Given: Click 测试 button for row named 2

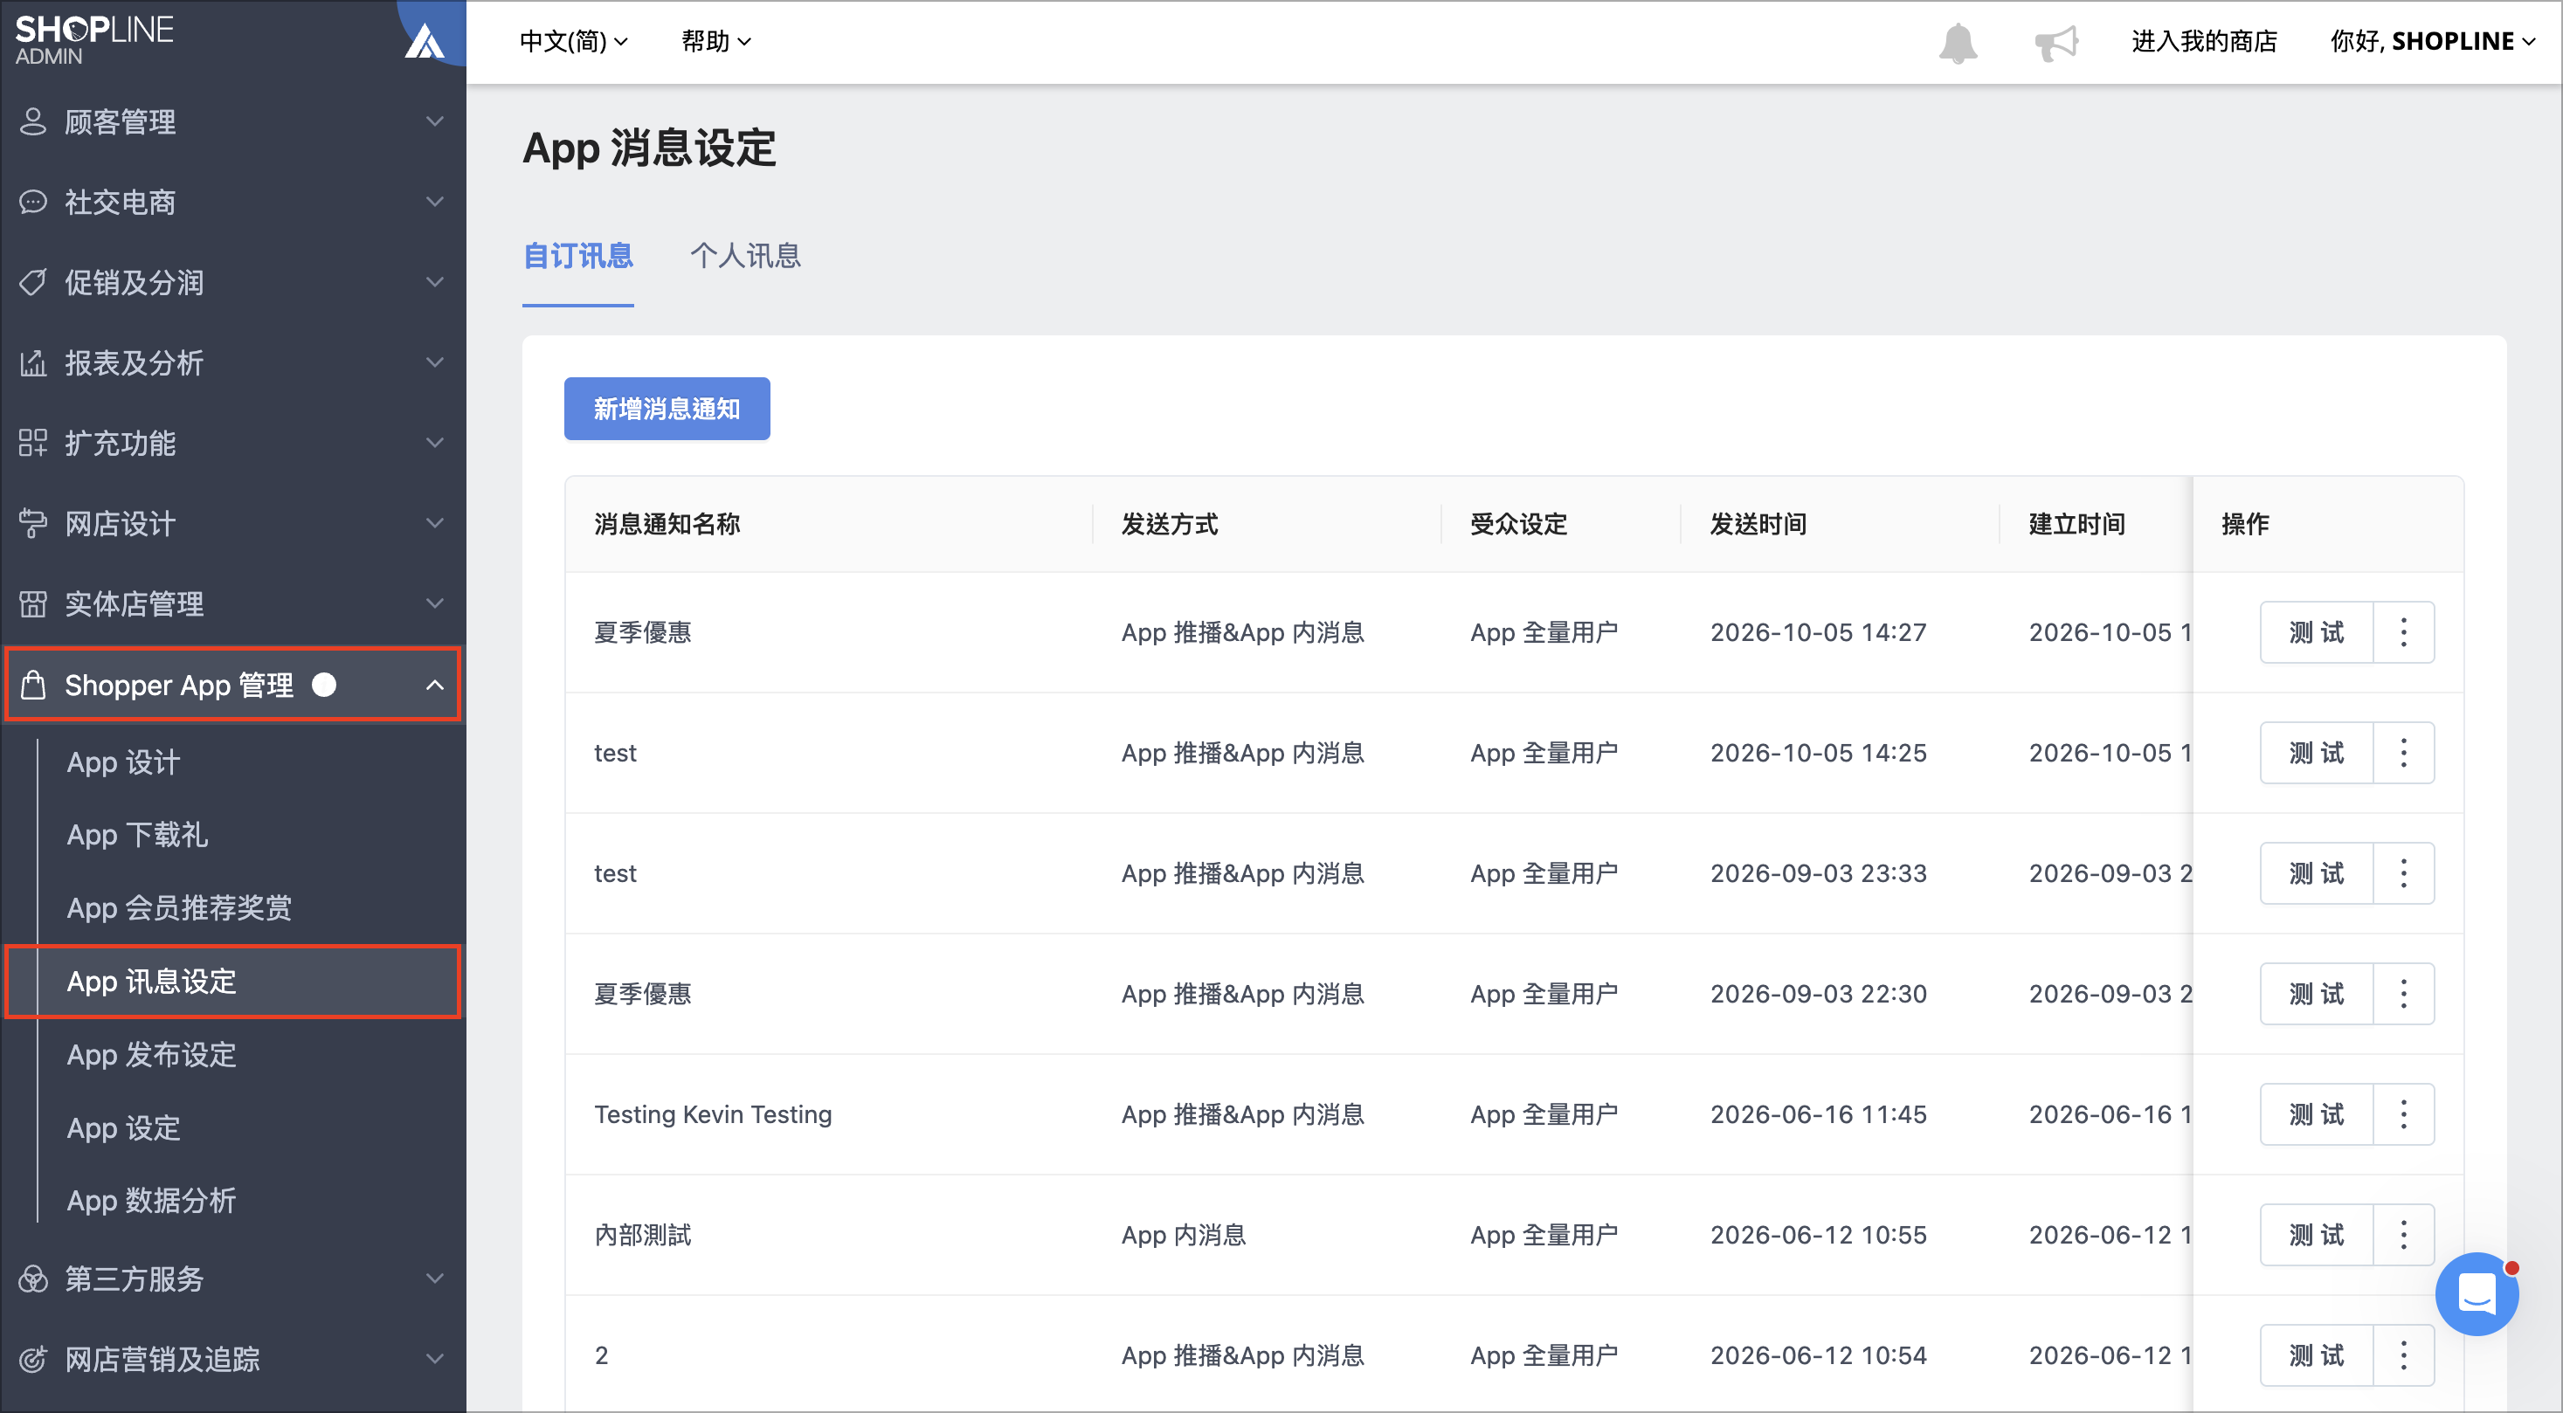Looking at the screenshot, I should coord(2317,1354).
